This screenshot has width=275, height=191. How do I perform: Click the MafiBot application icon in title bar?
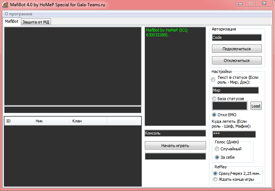pyautogui.click(x=5, y=5)
